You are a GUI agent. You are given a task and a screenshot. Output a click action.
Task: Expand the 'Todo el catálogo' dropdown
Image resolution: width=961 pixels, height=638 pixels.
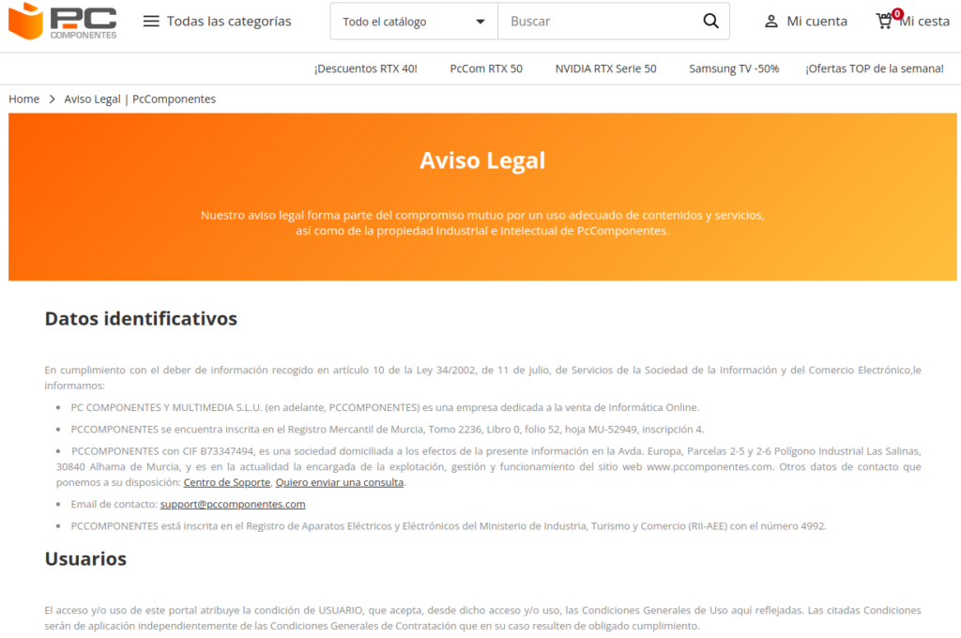tap(414, 22)
